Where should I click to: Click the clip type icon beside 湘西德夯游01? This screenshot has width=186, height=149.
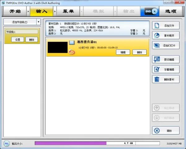[72, 43]
